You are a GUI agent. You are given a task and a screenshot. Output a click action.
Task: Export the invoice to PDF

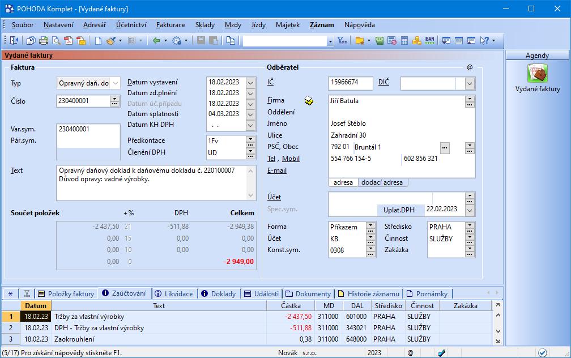pos(69,40)
